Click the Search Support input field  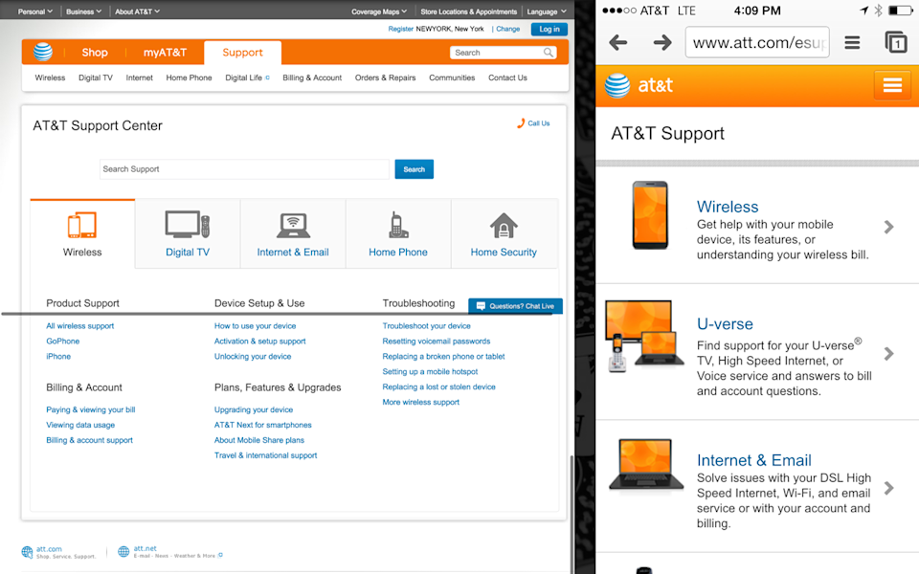(x=244, y=169)
